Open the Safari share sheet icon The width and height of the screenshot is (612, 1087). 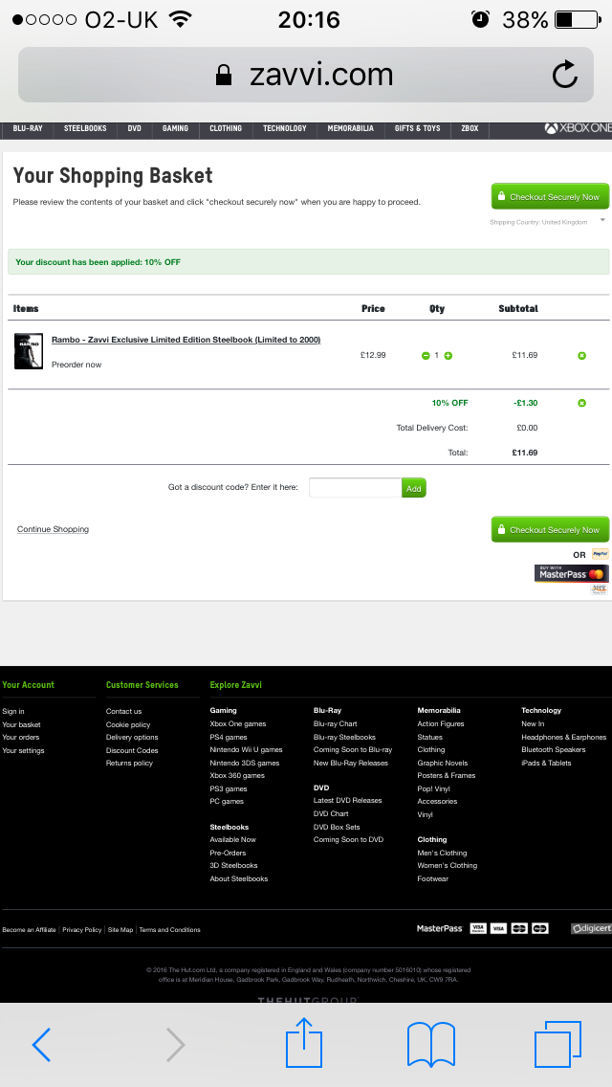tap(304, 1042)
